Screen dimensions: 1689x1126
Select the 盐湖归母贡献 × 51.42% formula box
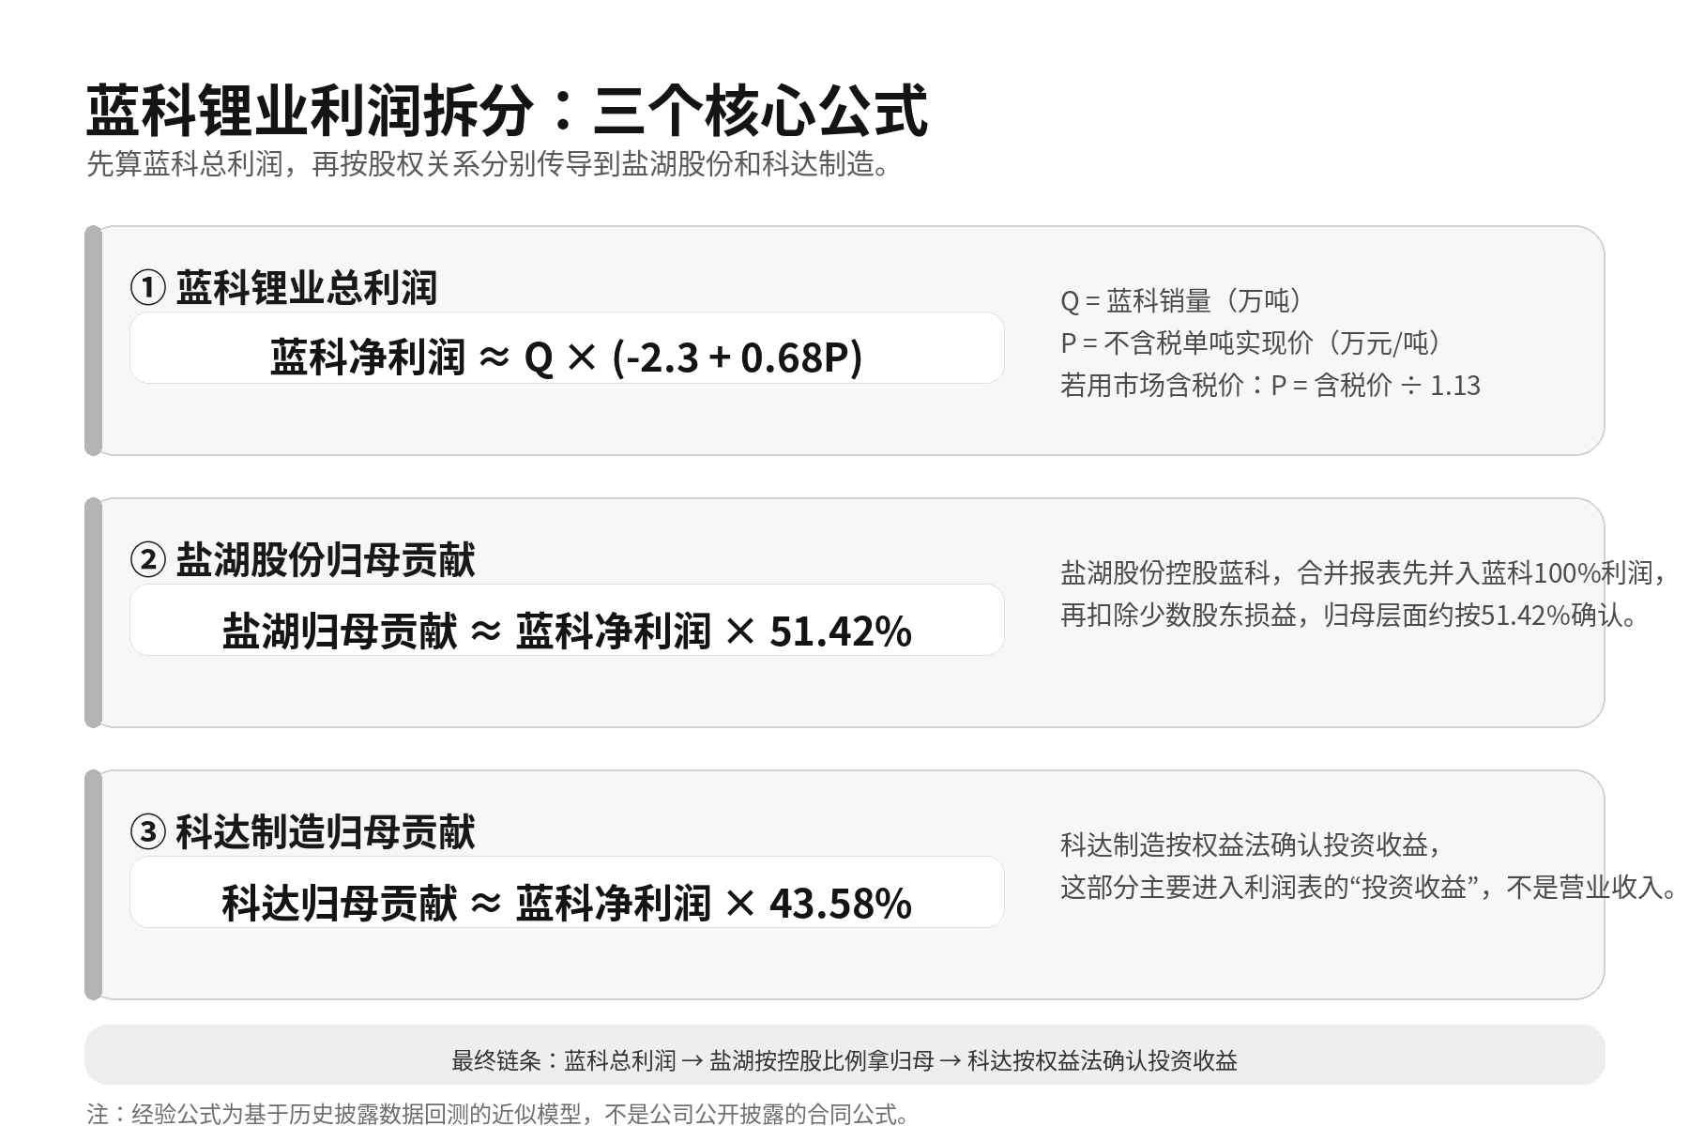[x=567, y=620]
